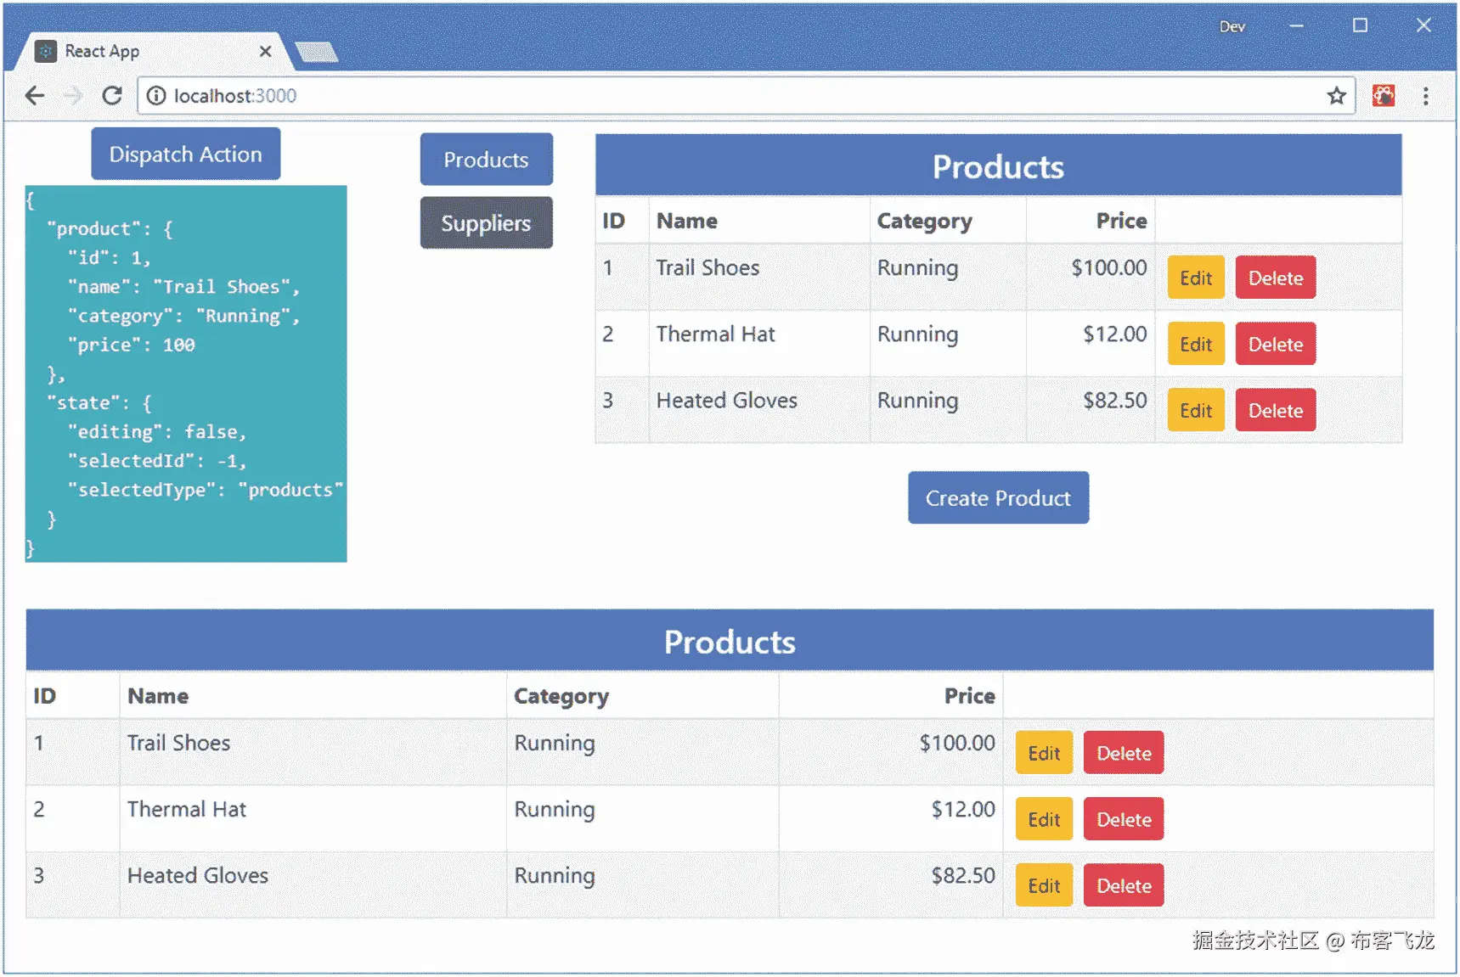Delete Trail Shoes in the lower table

pos(1124,753)
